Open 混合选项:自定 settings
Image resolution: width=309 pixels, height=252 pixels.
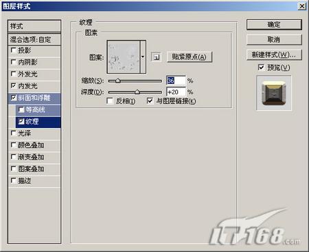[x=34, y=39]
